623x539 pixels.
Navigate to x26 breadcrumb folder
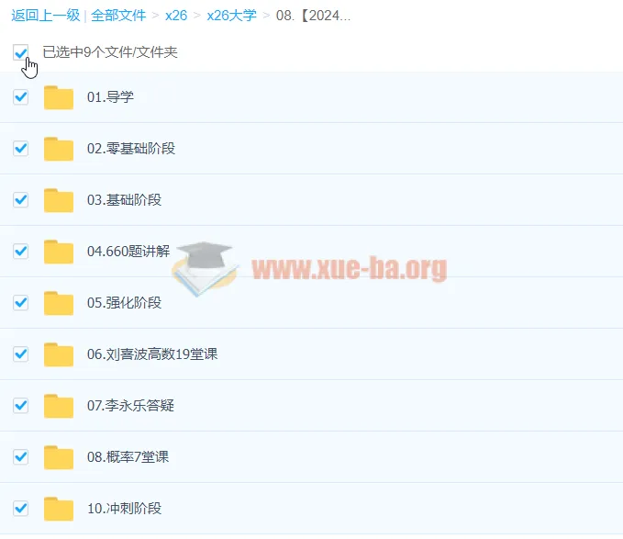[x=176, y=16]
